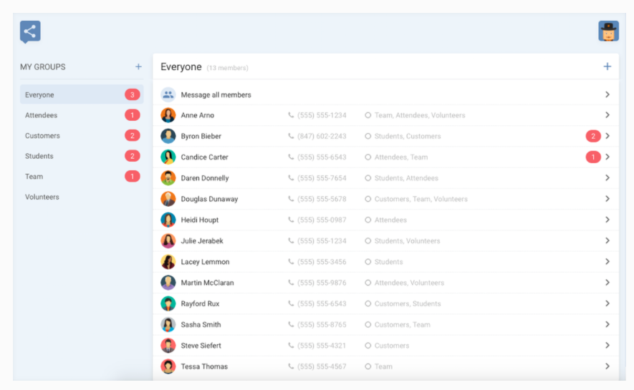Select the Volunteers group
634x390 pixels.
pyautogui.click(x=82, y=197)
